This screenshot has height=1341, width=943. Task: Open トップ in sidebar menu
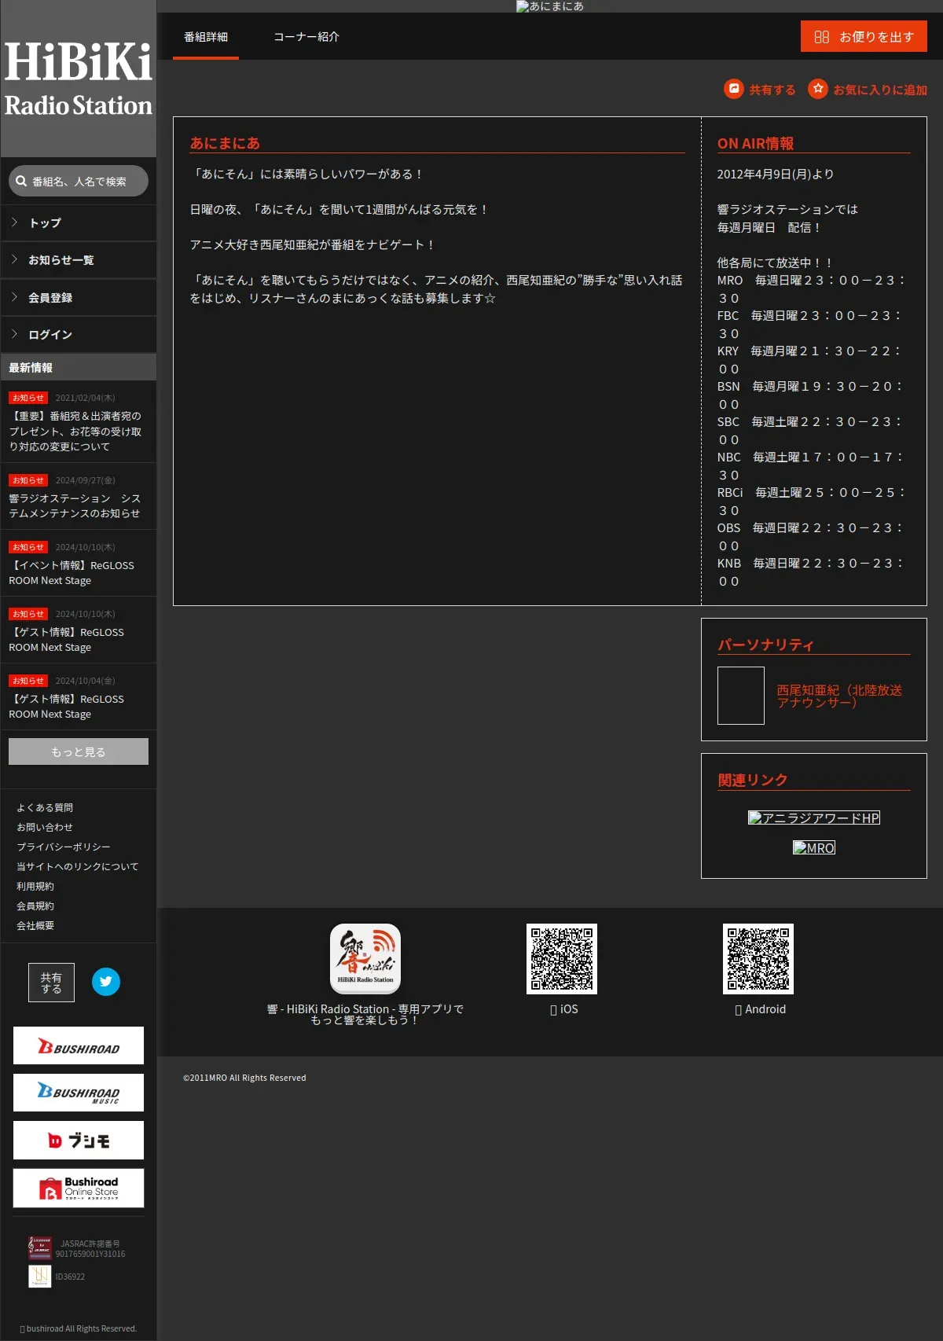79,223
